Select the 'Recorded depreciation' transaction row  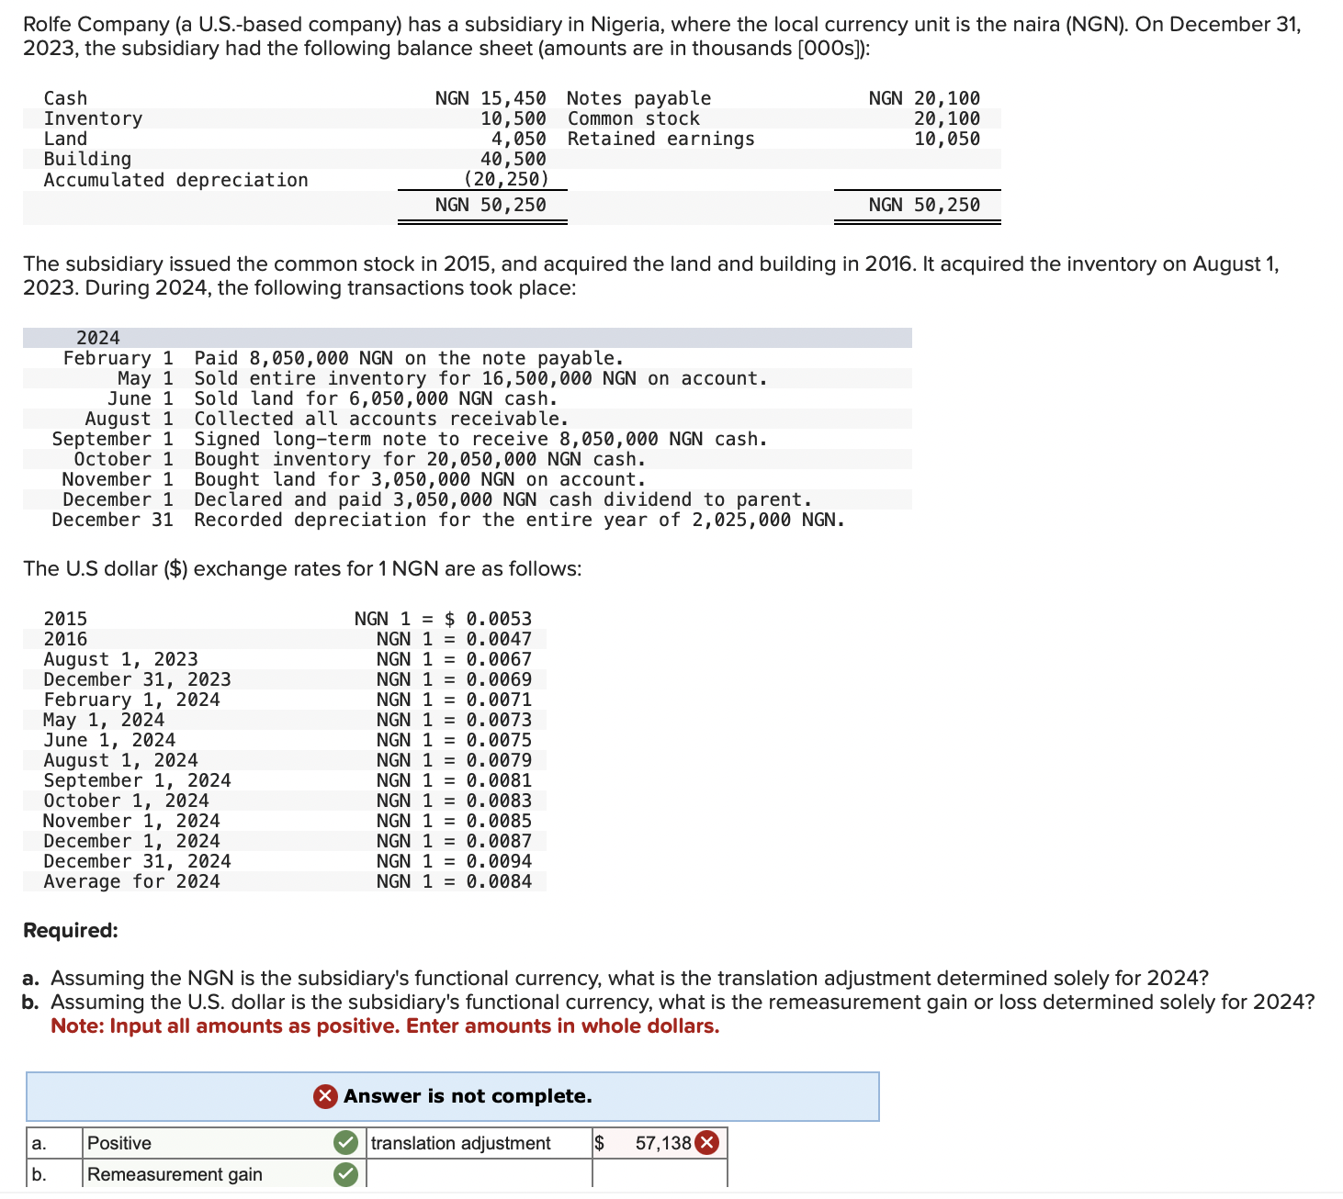pos(468,520)
